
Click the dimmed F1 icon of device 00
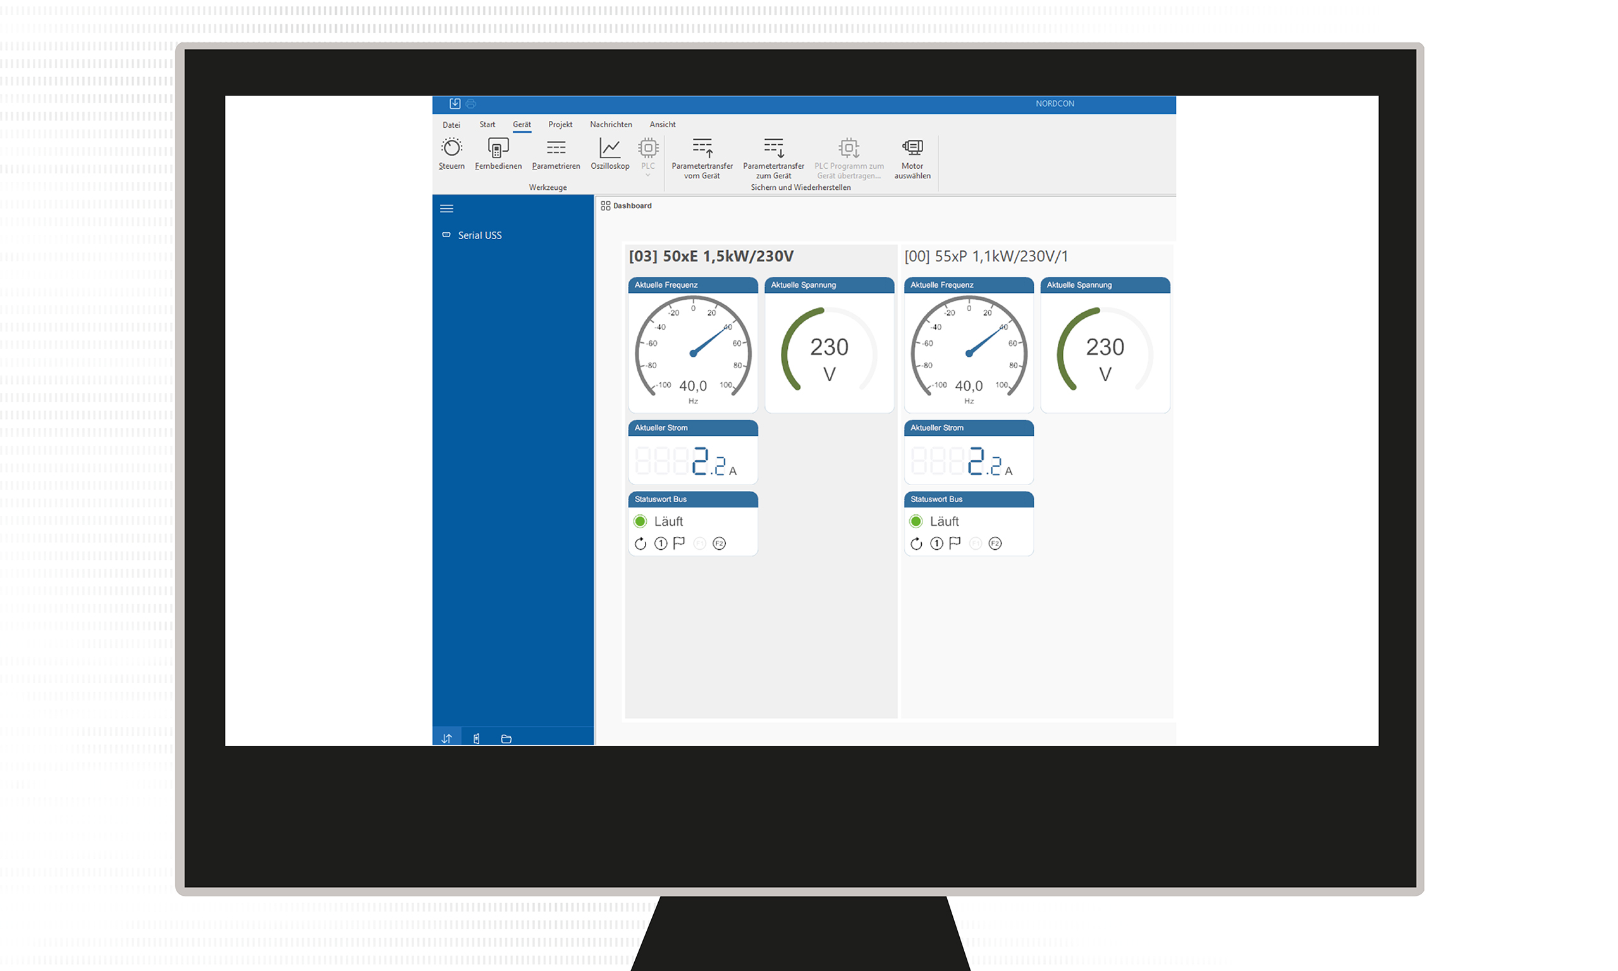coord(975,544)
